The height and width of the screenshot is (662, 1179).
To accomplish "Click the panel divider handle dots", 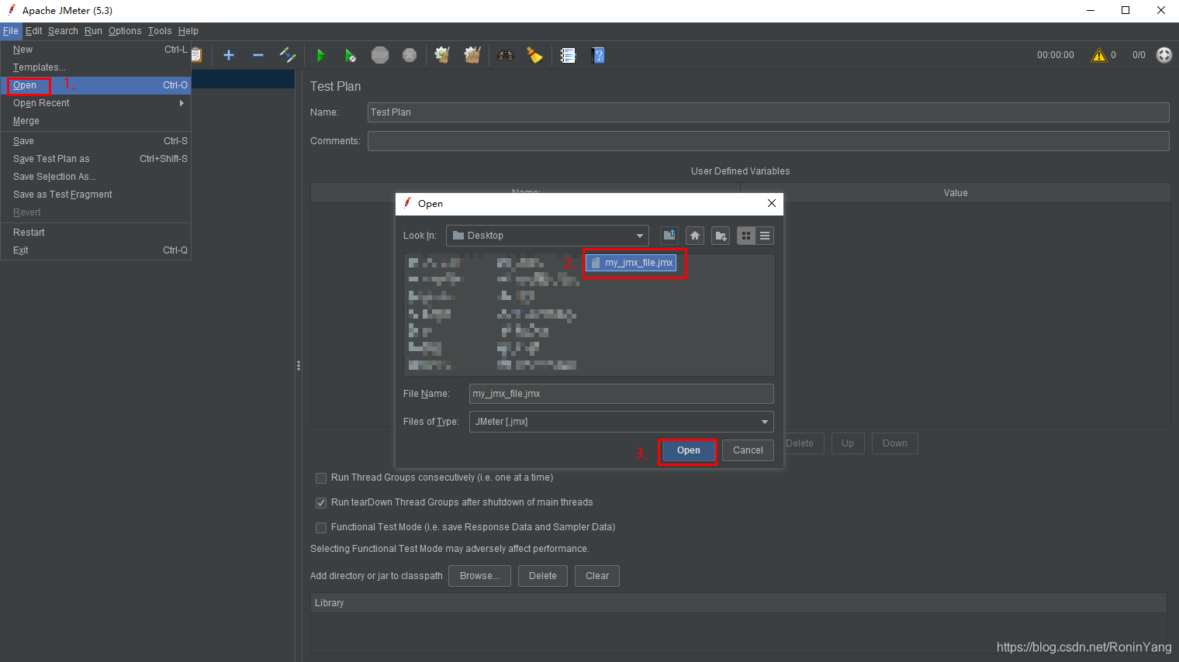I will (x=299, y=366).
